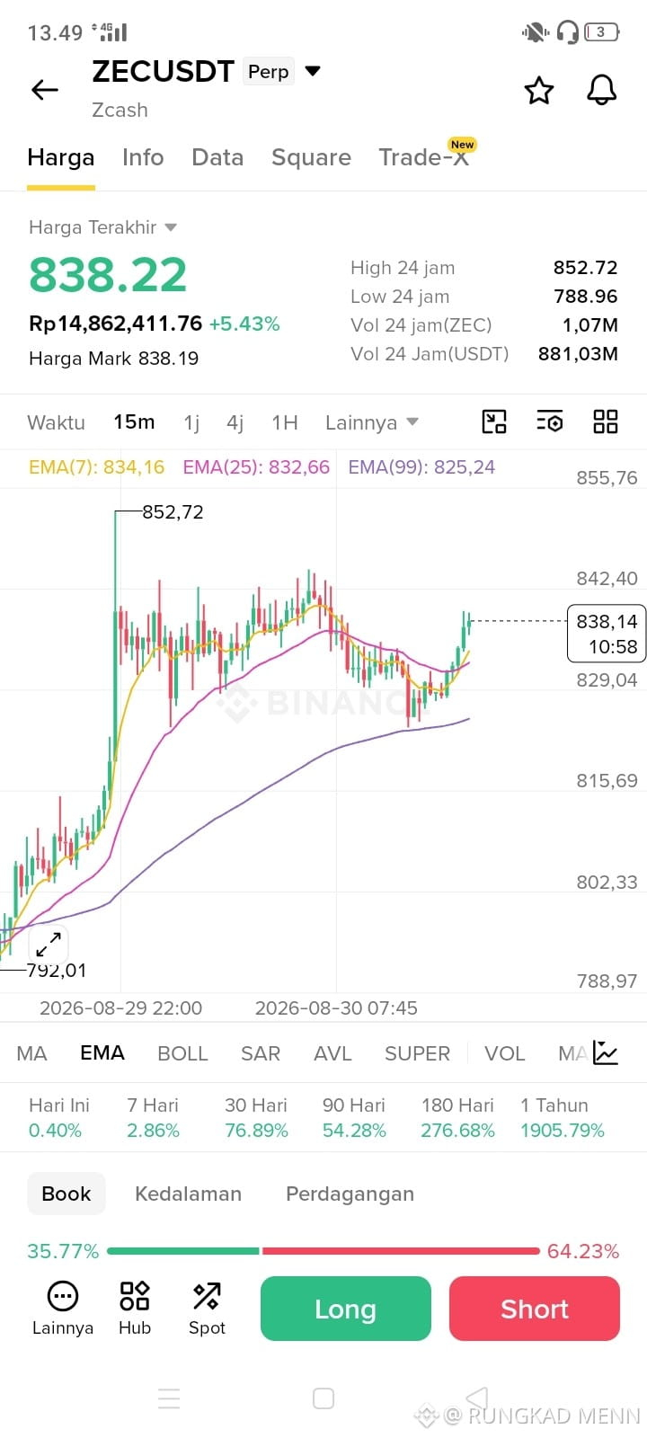Add ZECUSDT to favorites with star icon

click(539, 90)
